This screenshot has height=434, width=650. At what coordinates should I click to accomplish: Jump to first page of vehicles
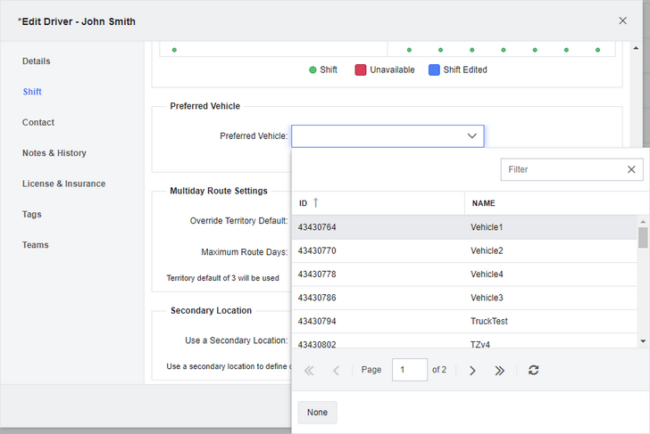click(309, 370)
